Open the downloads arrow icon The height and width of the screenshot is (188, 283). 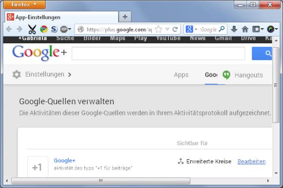coord(234,29)
